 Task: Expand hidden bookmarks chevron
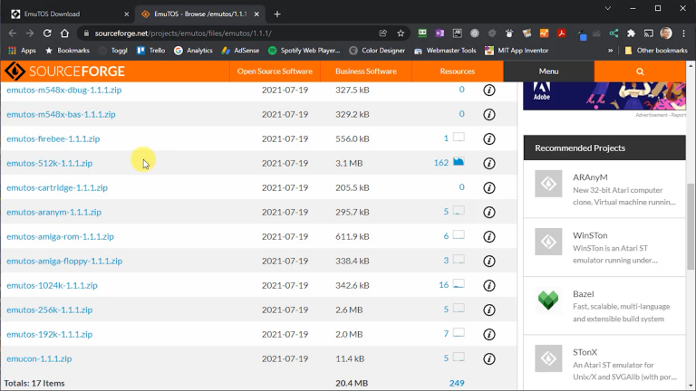pos(610,51)
